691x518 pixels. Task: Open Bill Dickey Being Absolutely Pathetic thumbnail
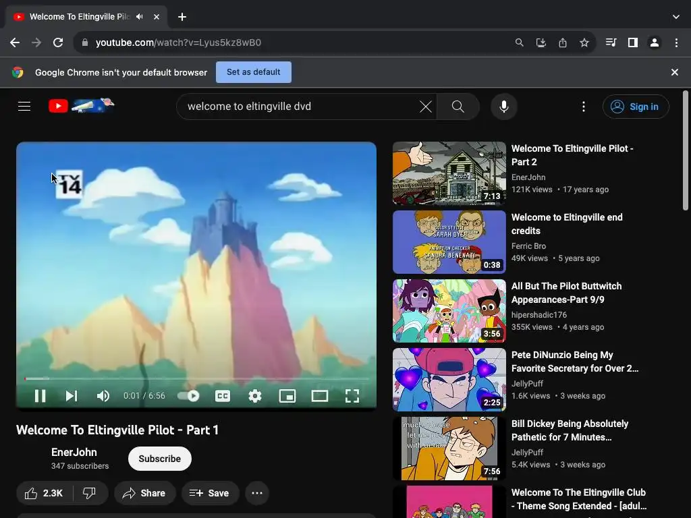pos(449,449)
